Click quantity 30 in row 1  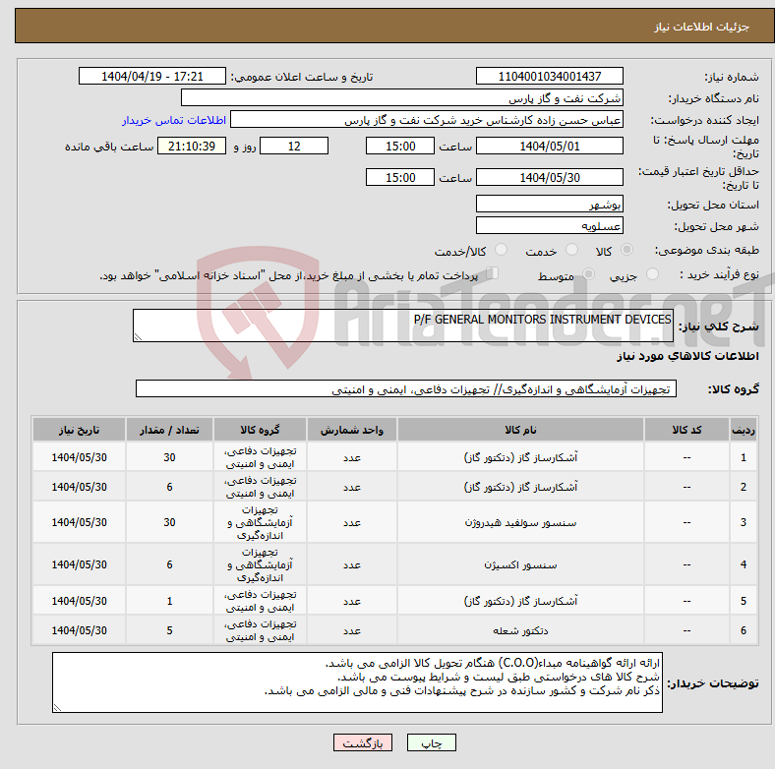tap(169, 457)
